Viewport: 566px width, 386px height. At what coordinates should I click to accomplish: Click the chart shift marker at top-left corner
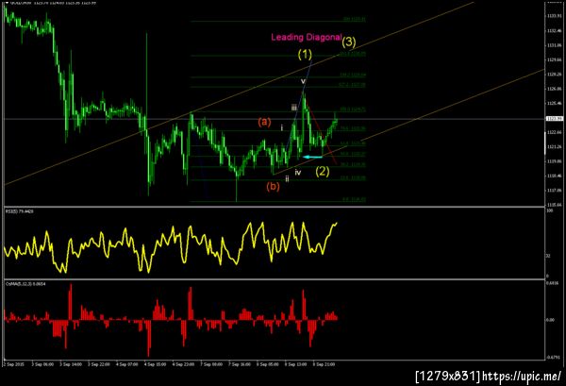tap(7, 3)
